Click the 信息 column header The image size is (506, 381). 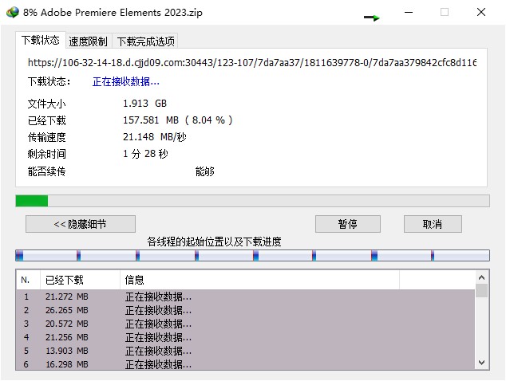259,280
